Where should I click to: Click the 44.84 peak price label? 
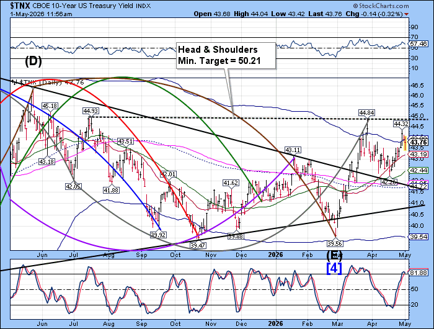click(366, 113)
